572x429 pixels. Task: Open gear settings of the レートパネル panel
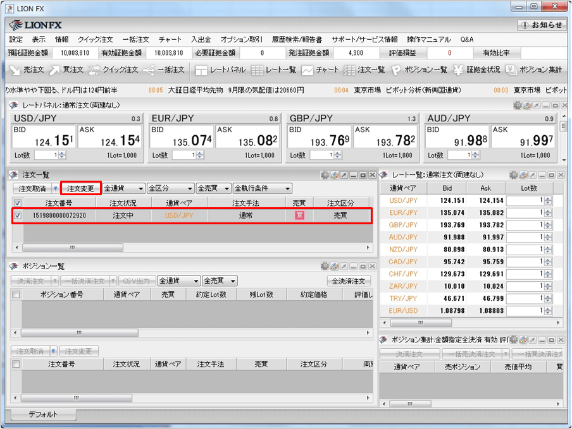518,106
